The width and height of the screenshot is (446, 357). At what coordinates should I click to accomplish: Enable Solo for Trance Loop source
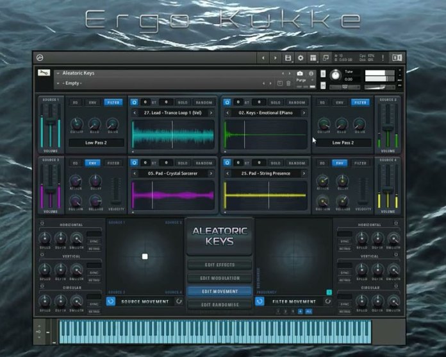[183, 103]
